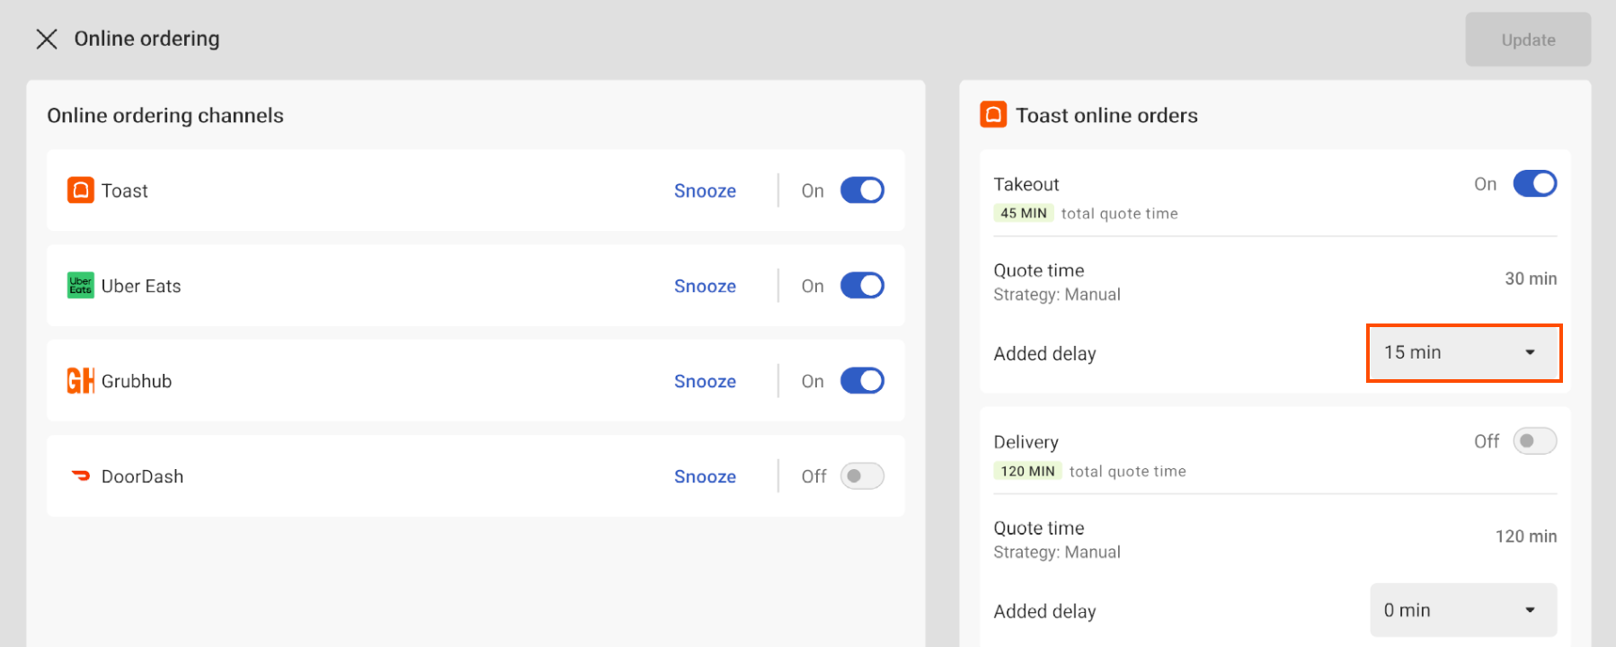Turn off the Toast channel toggle

coord(862,191)
